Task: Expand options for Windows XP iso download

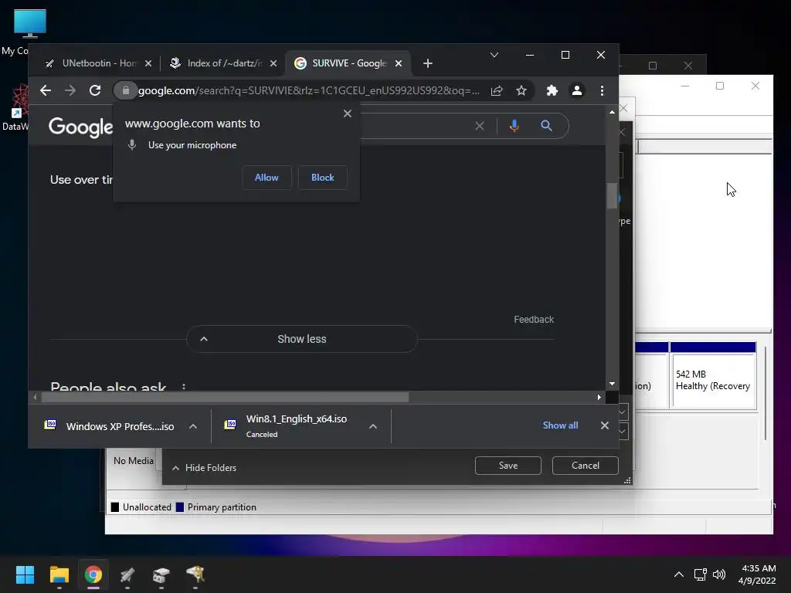Action: pyautogui.click(x=192, y=426)
